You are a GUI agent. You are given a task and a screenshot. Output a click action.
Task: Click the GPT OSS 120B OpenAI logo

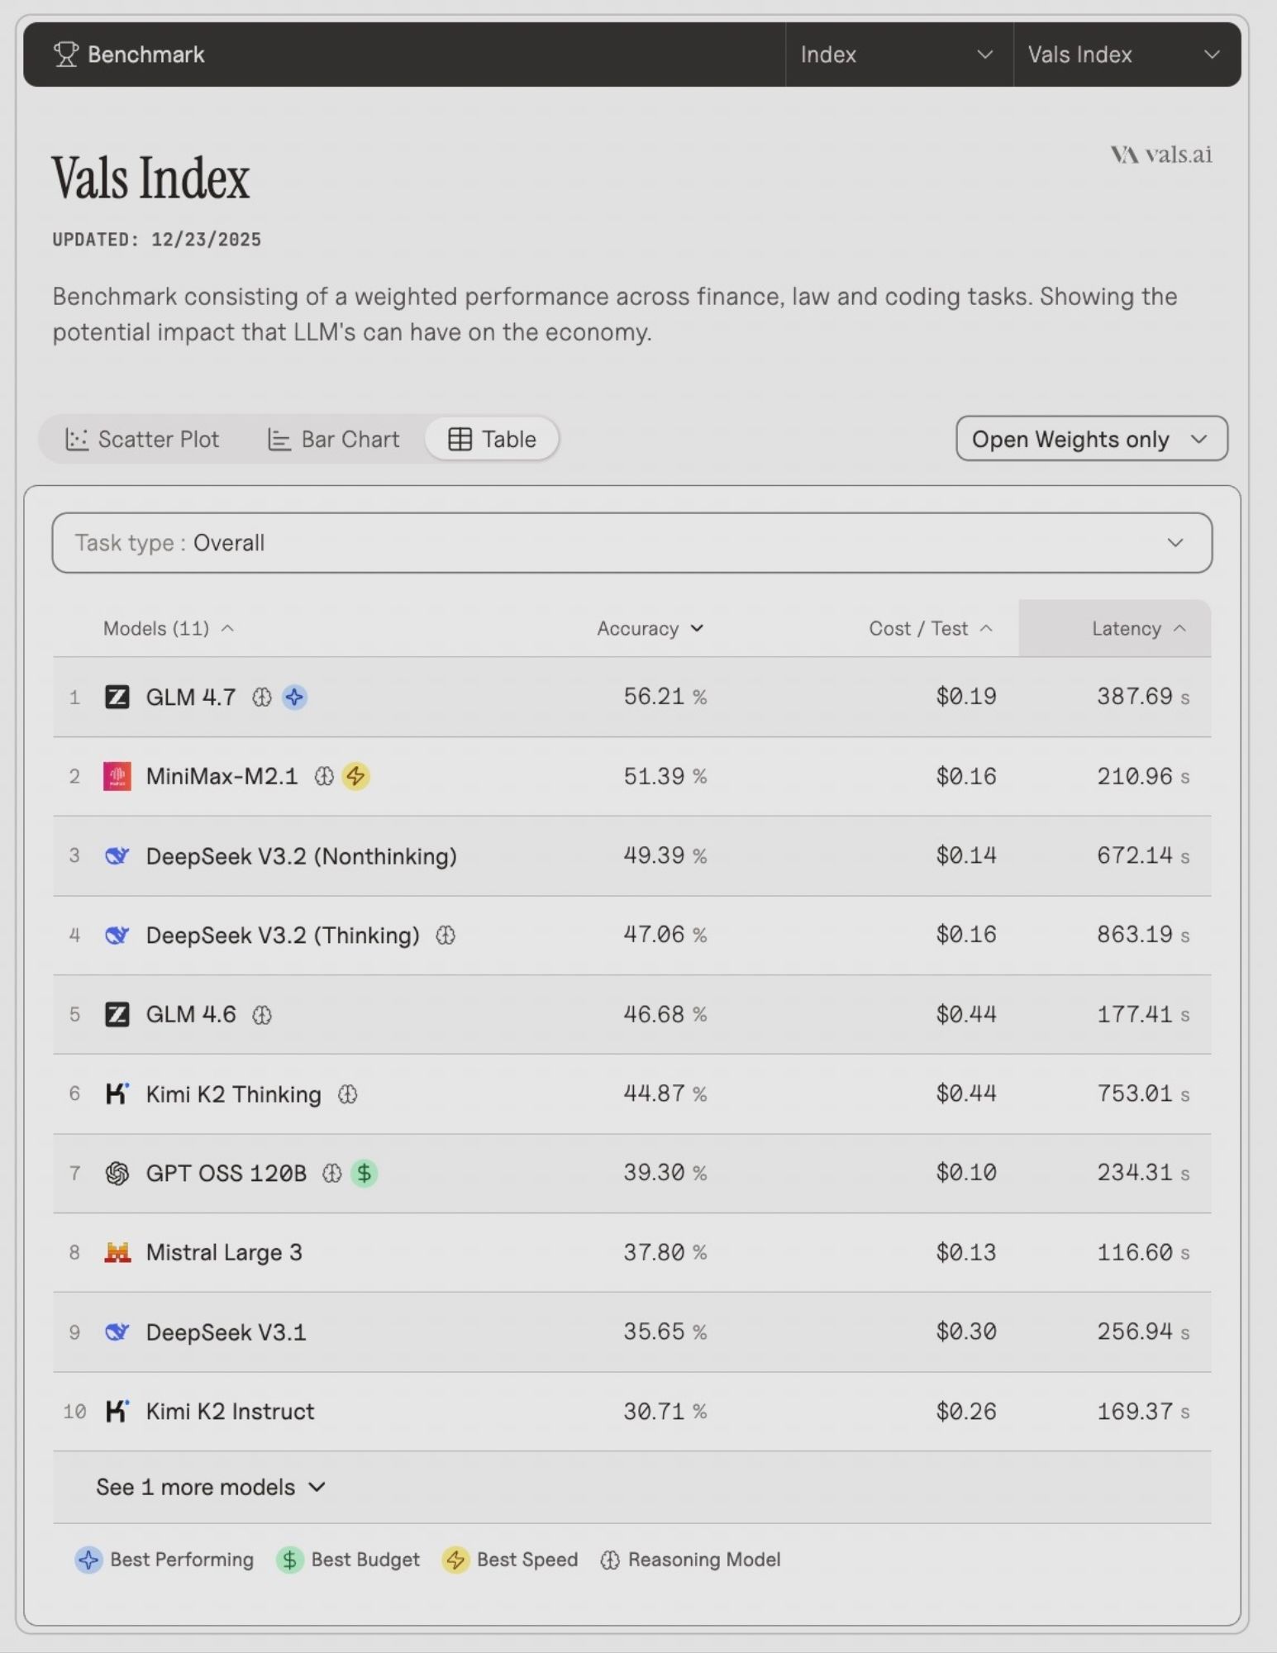point(117,1173)
